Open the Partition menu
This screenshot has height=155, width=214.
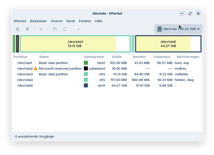point(85,21)
